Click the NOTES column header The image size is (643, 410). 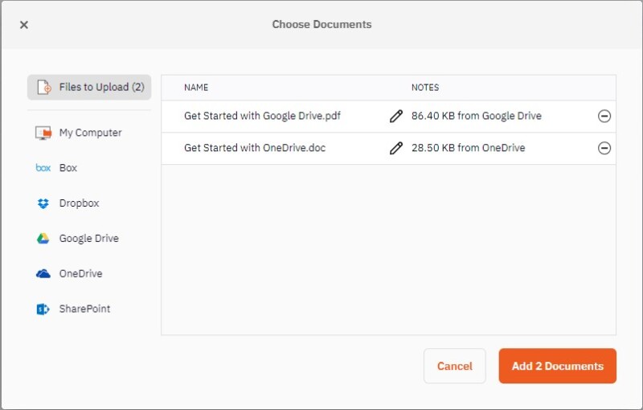click(425, 88)
